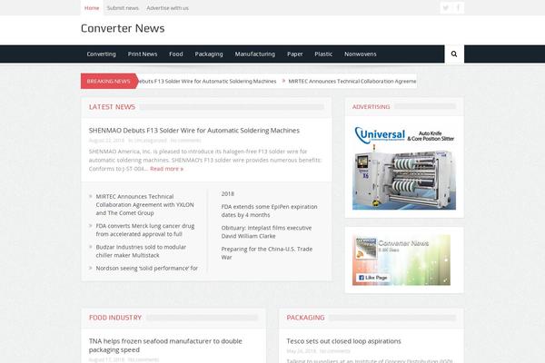Go to Home in top menu
Image resolution: width=545 pixels, height=363 pixels.
pos(92,8)
